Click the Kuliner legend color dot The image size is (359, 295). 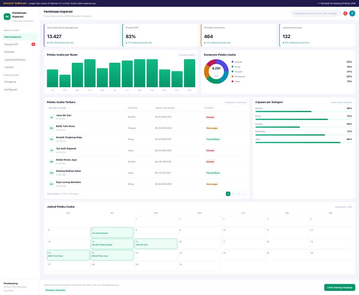pyautogui.click(x=232, y=62)
